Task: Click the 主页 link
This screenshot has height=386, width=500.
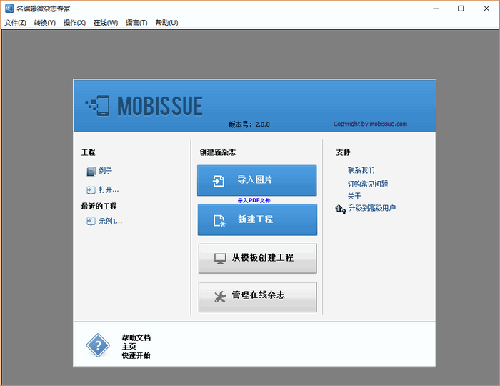Action: 129,347
